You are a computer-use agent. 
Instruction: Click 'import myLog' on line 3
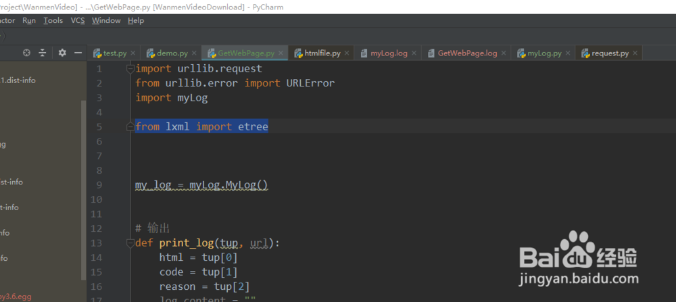coord(172,98)
